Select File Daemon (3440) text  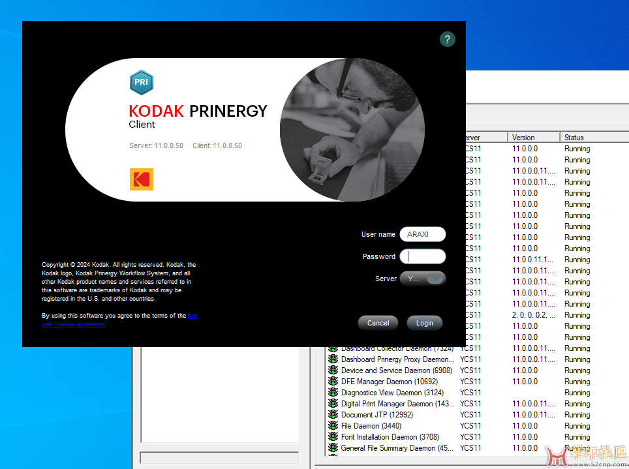tap(371, 426)
